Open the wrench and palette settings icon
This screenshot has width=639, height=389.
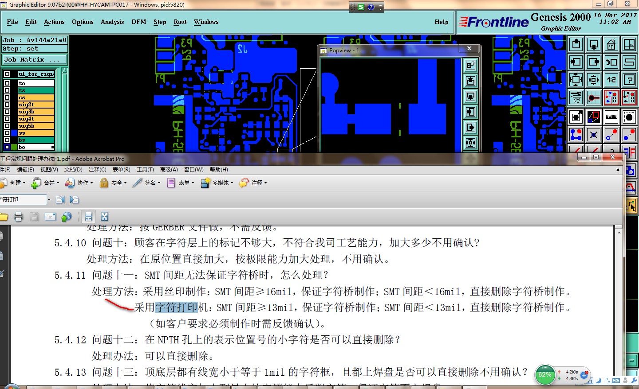(x=576, y=97)
